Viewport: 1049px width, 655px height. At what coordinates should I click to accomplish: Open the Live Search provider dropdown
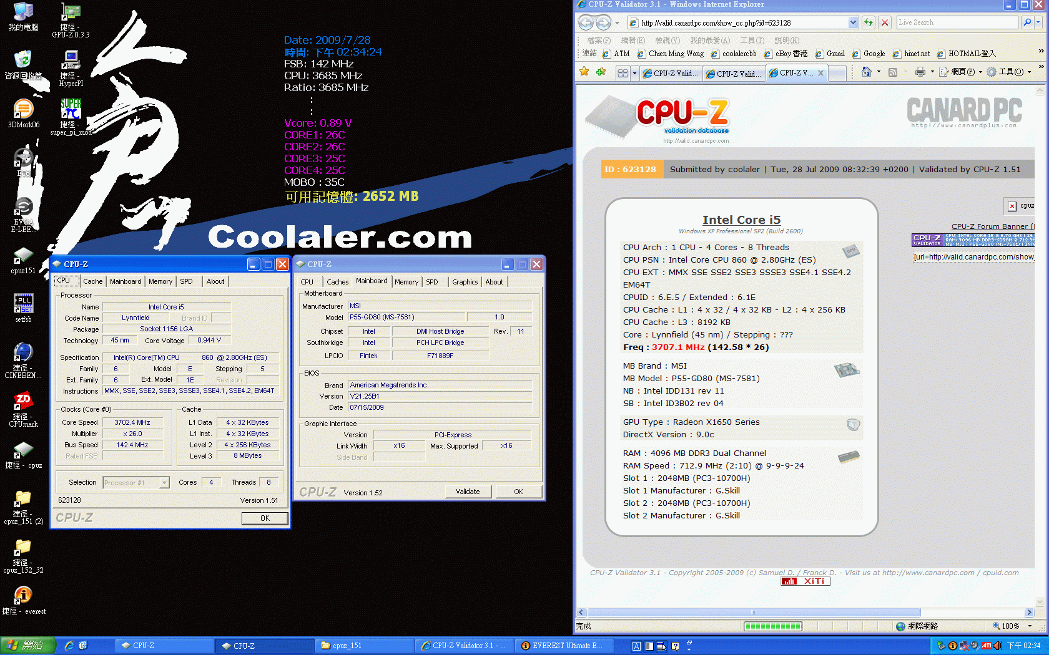coord(1038,22)
